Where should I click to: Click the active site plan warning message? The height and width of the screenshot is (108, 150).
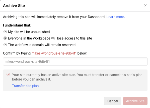[77, 77]
